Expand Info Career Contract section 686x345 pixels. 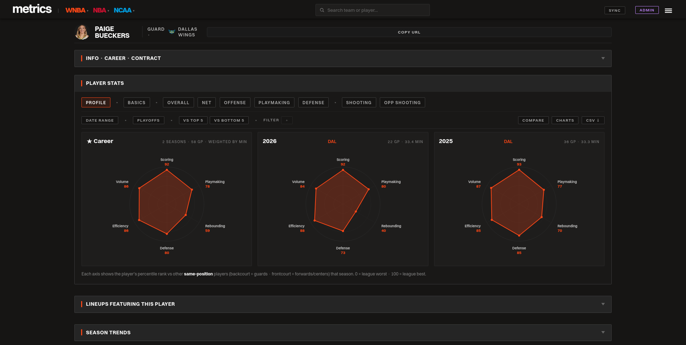click(x=343, y=59)
